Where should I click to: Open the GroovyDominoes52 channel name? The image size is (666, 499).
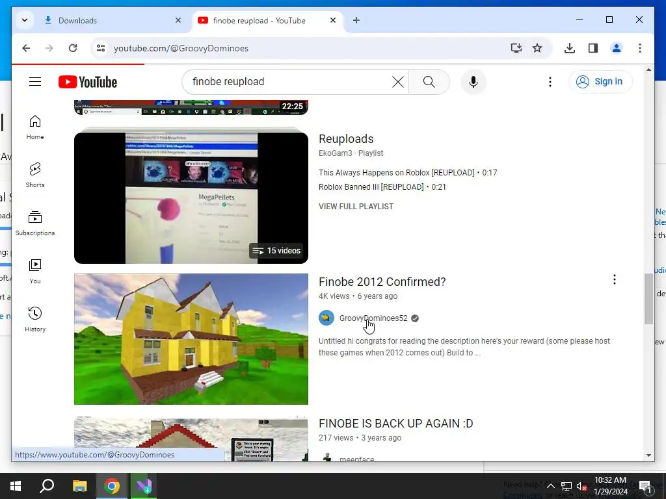point(373,318)
